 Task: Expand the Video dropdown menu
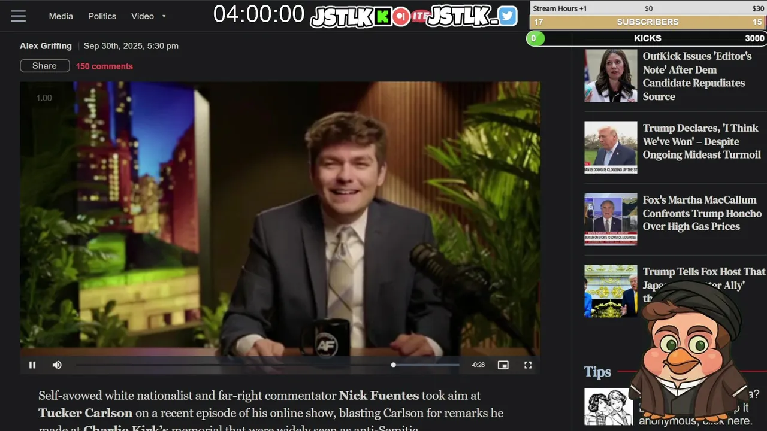[x=149, y=16]
